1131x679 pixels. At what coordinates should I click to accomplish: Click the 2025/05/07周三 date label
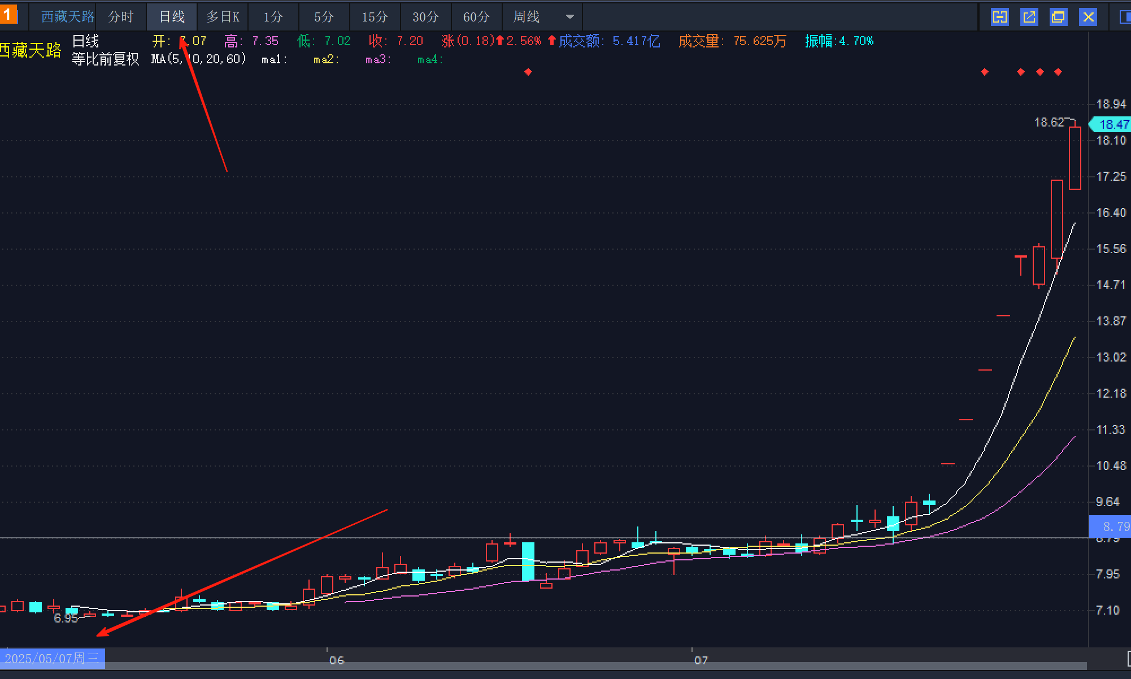(52, 658)
